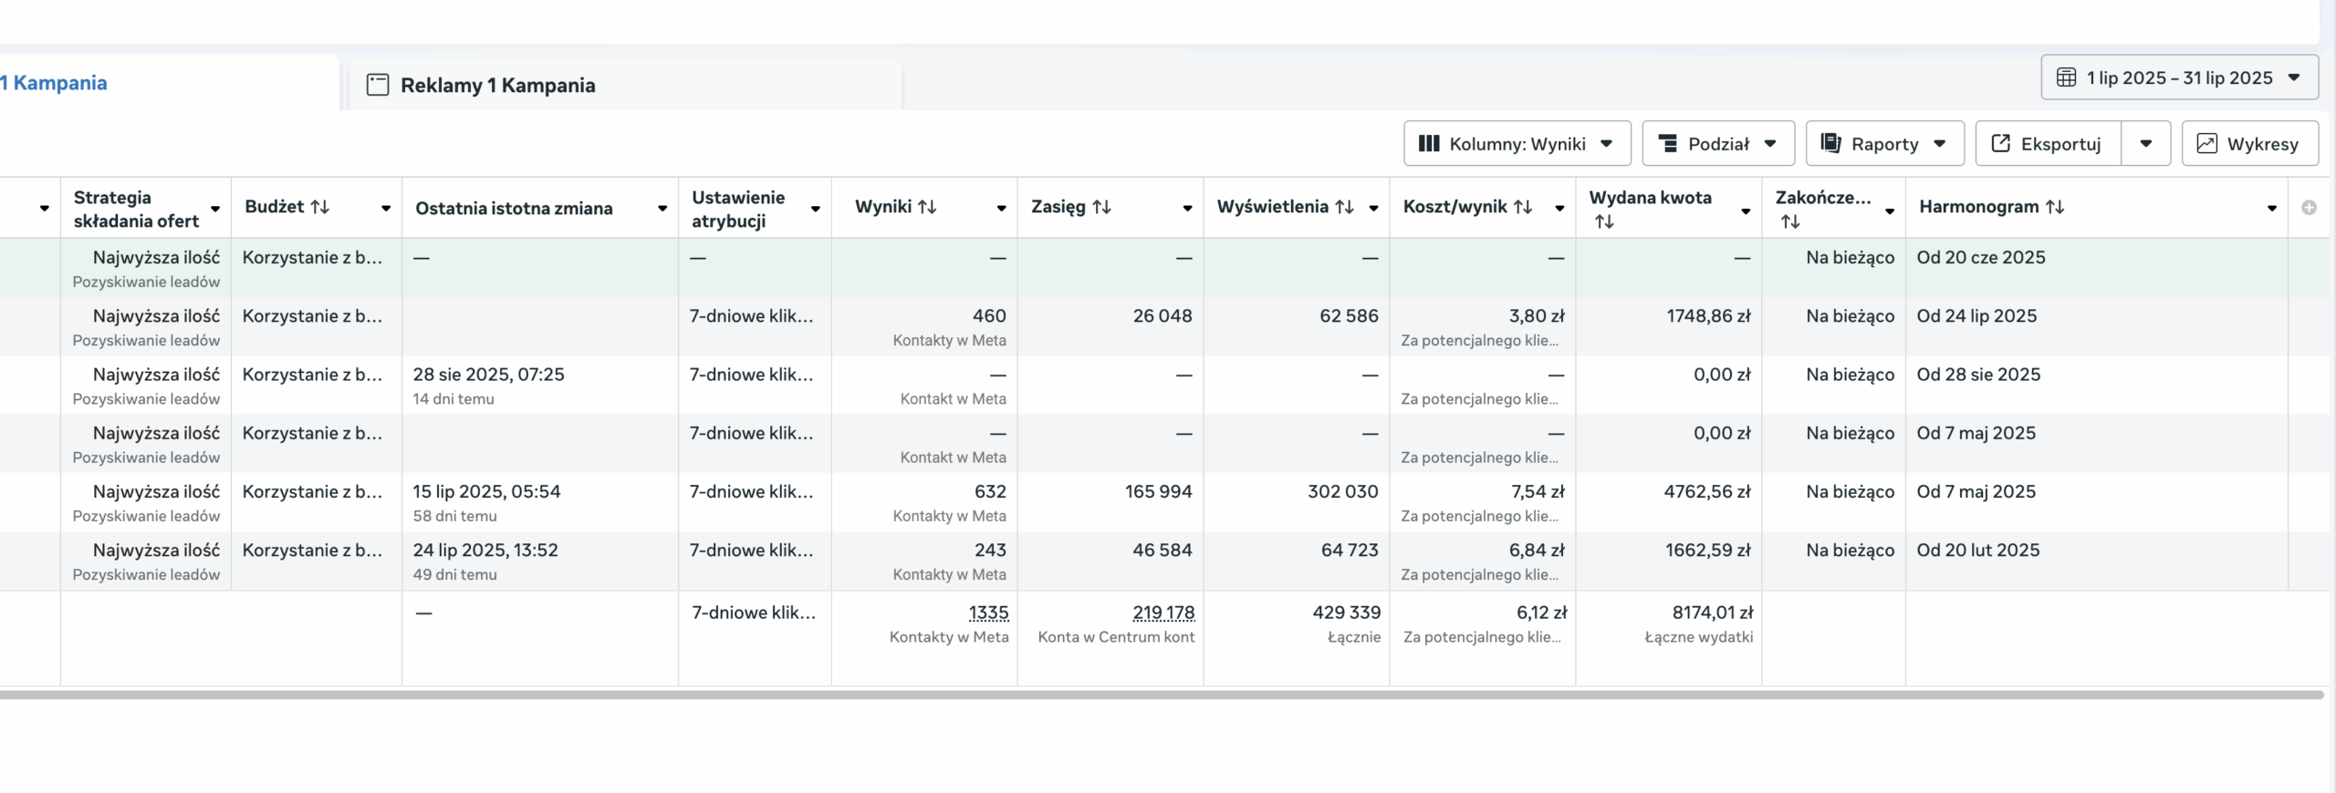The image size is (2336, 793).
Task: Click the Eksportuj button
Action: click(2049, 144)
